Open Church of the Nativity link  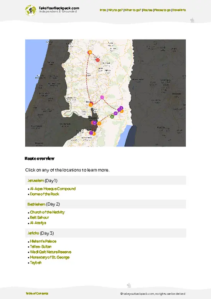[47, 212]
